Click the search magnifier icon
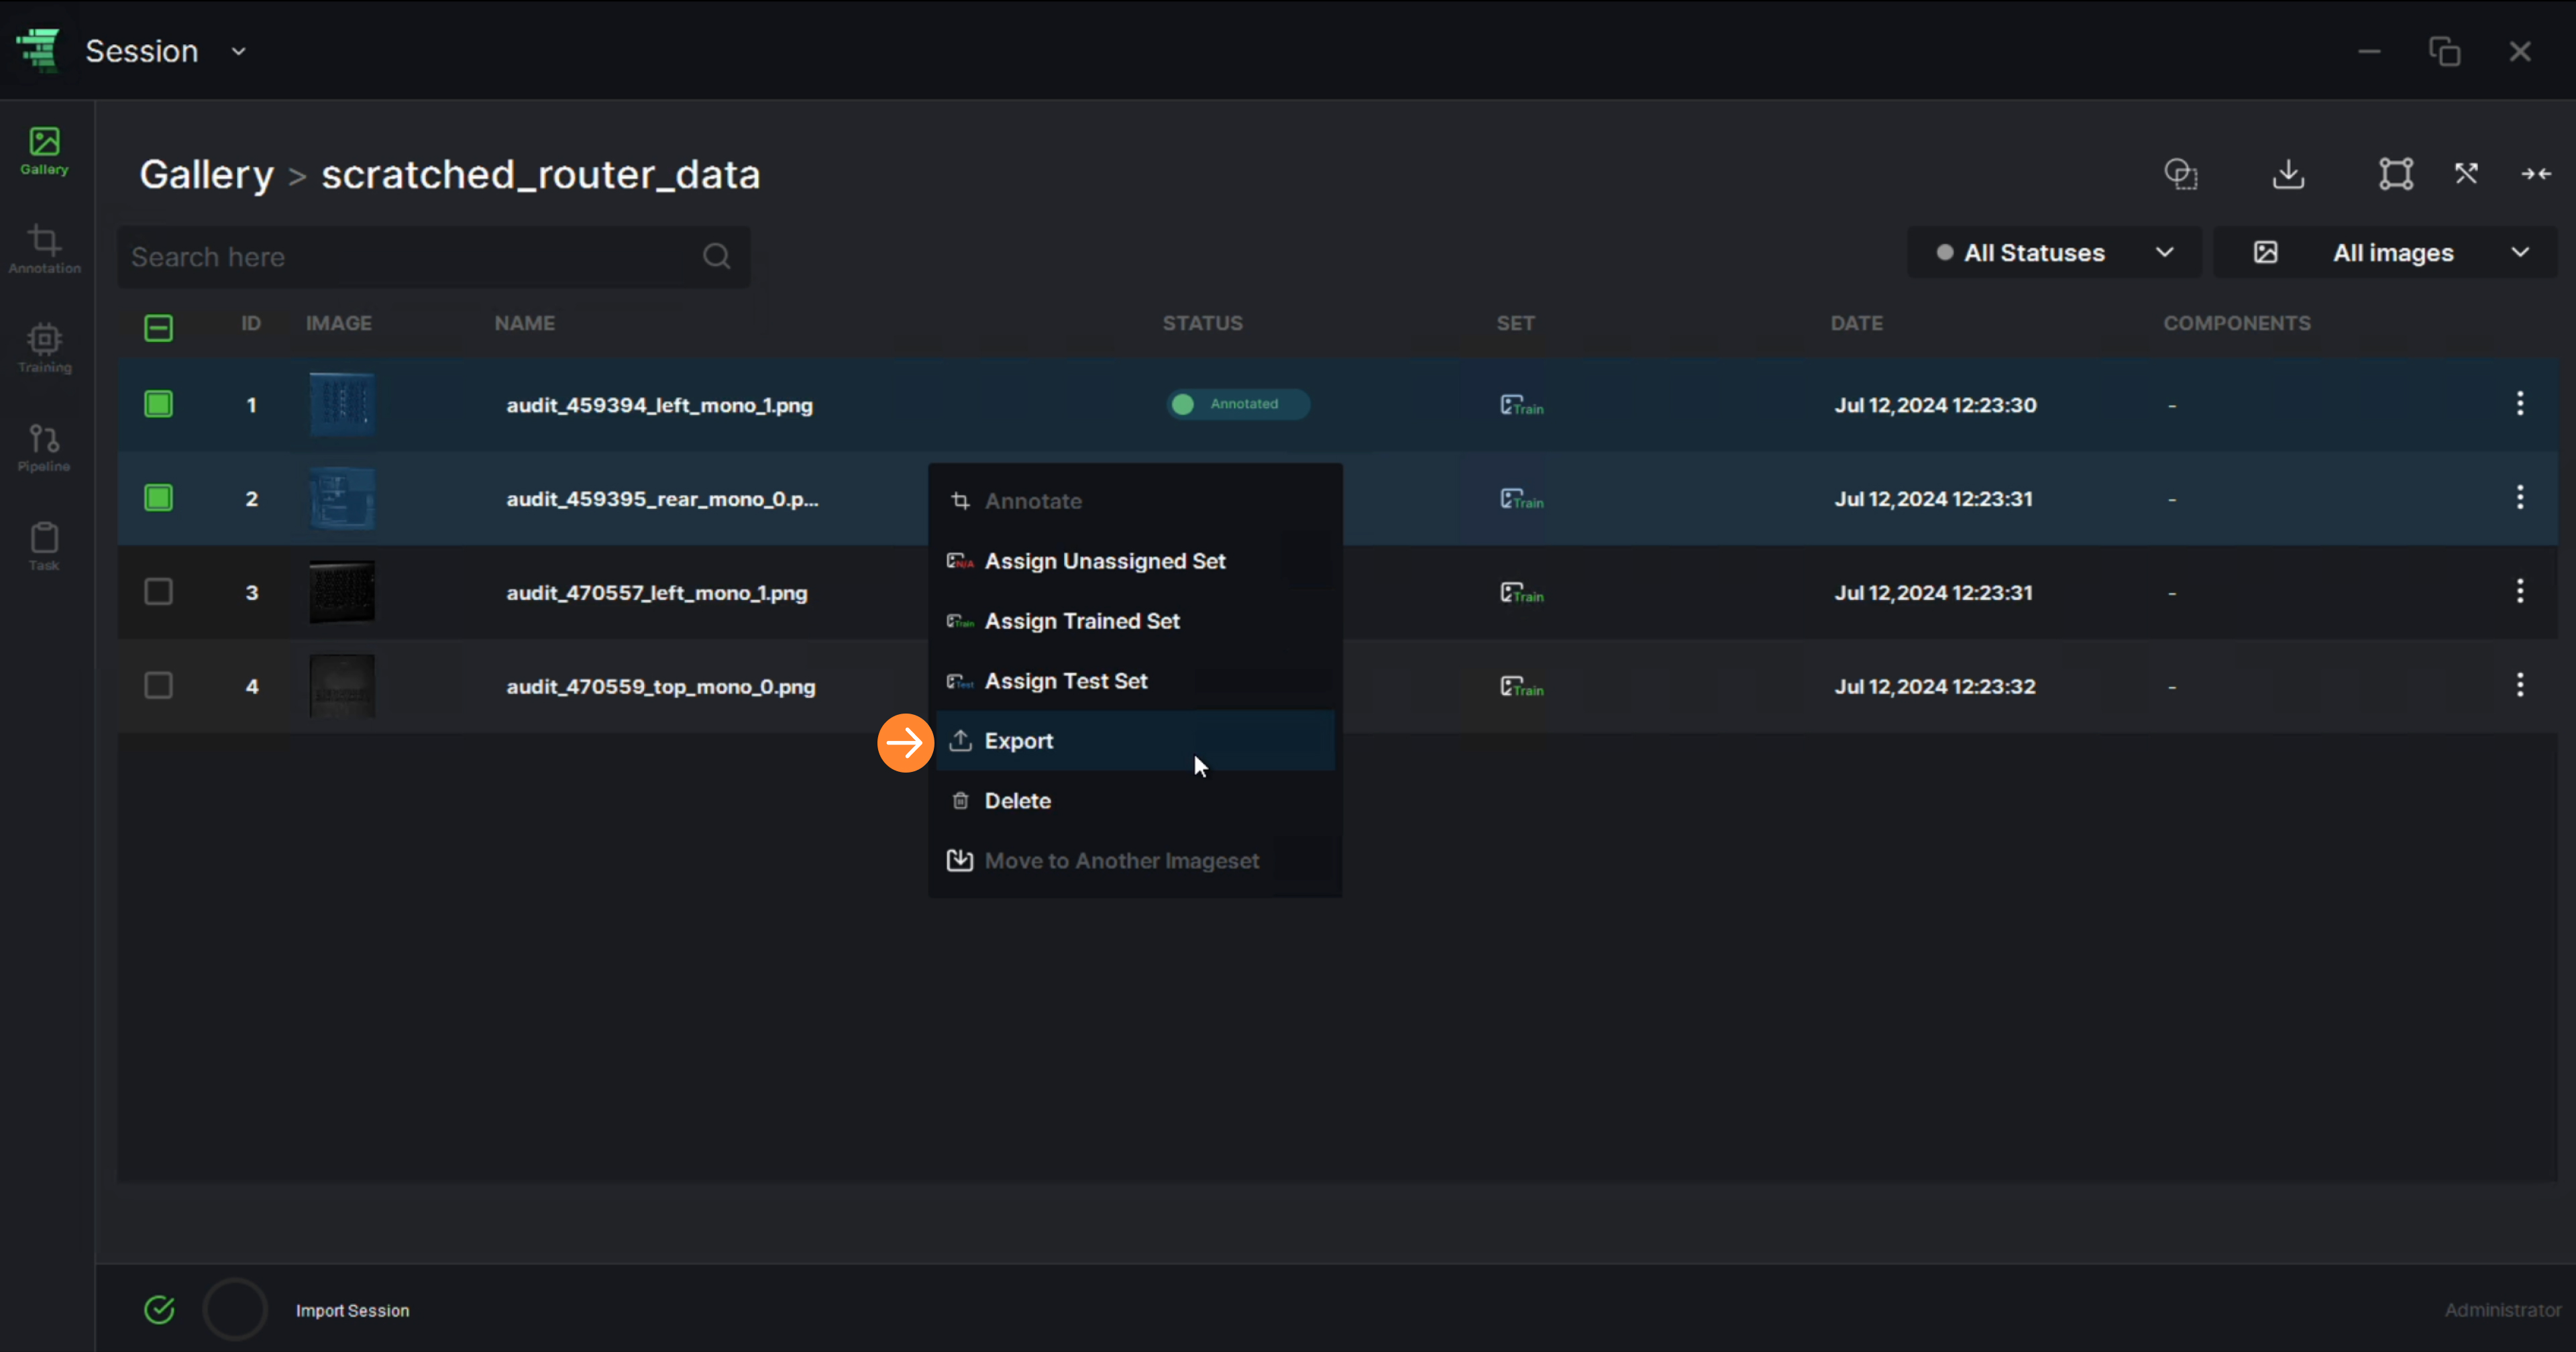Screen dimensions: 2576x1352 click(716, 256)
